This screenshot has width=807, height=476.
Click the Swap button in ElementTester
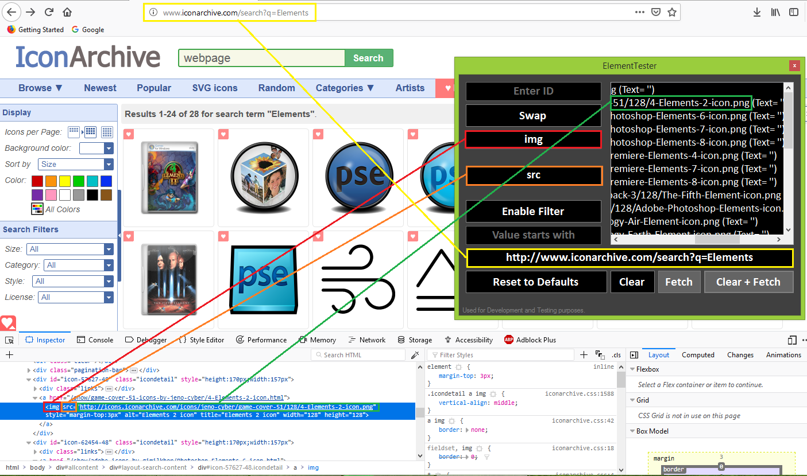(x=533, y=115)
